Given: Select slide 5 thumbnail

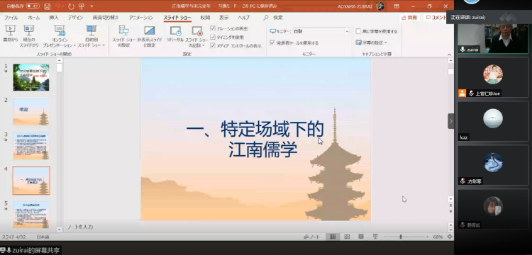Looking at the screenshot, I should 31,215.
